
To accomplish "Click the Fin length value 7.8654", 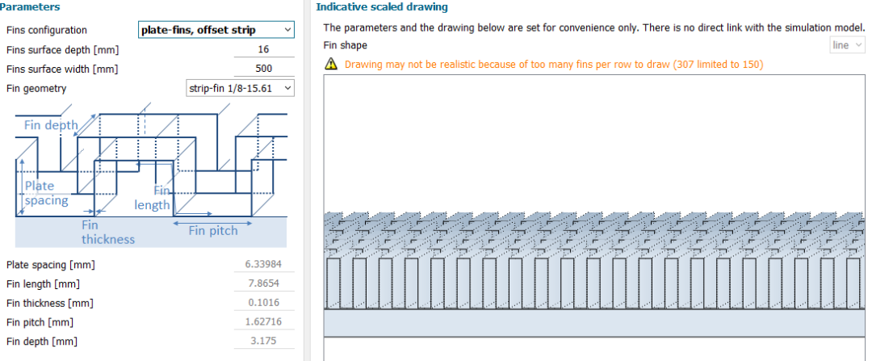I will pyautogui.click(x=263, y=283).
